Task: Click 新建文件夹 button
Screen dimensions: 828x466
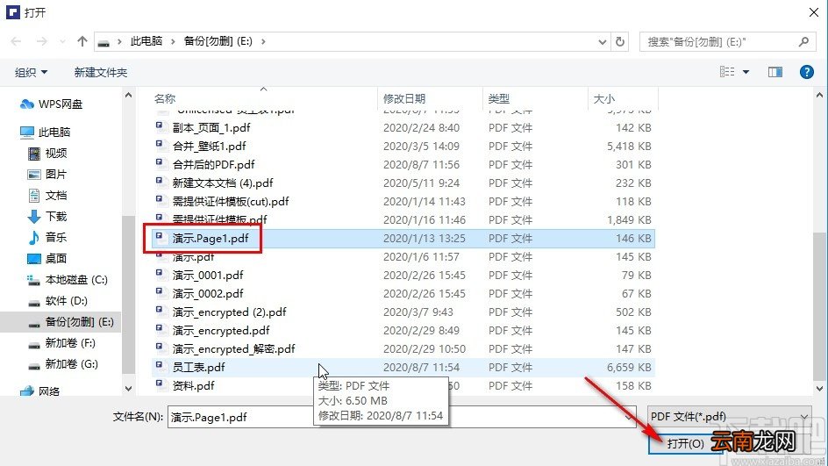Action: point(100,72)
